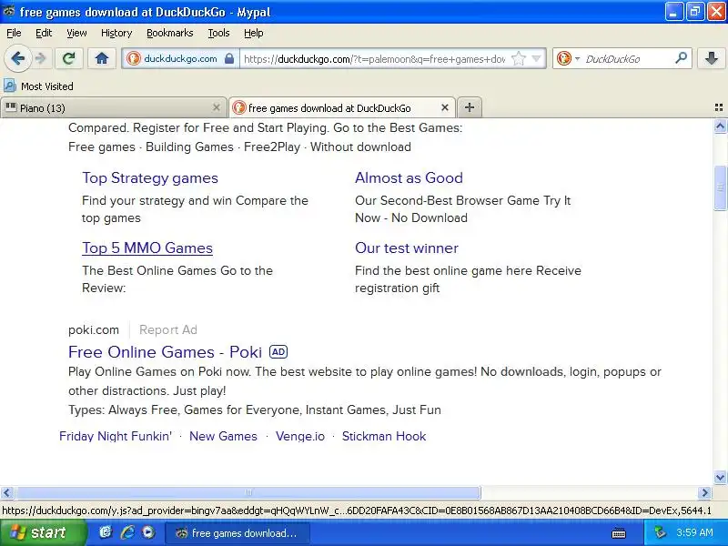Viewport: 728px width, 546px height.
Task: Click the horizontal scrollbar thumb
Action: [x=248, y=492]
